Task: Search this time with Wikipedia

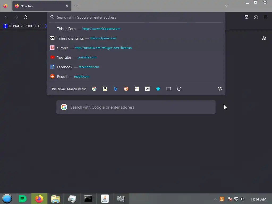Action: click(147, 89)
